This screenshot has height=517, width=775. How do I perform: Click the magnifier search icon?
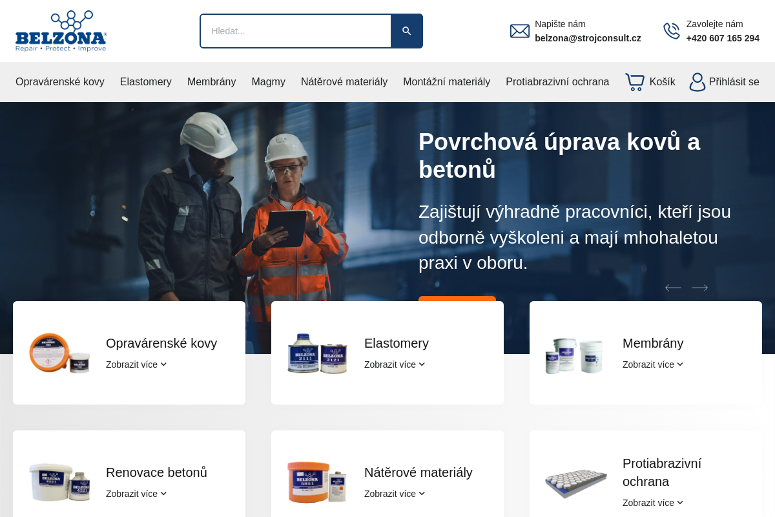pos(406,30)
